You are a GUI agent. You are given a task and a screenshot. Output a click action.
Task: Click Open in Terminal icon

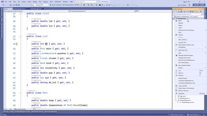click(x=176, y=91)
